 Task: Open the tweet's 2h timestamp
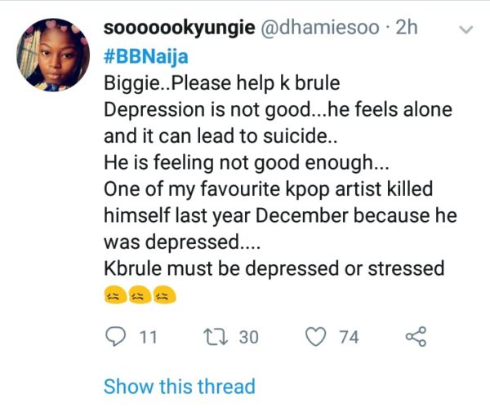click(x=406, y=29)
